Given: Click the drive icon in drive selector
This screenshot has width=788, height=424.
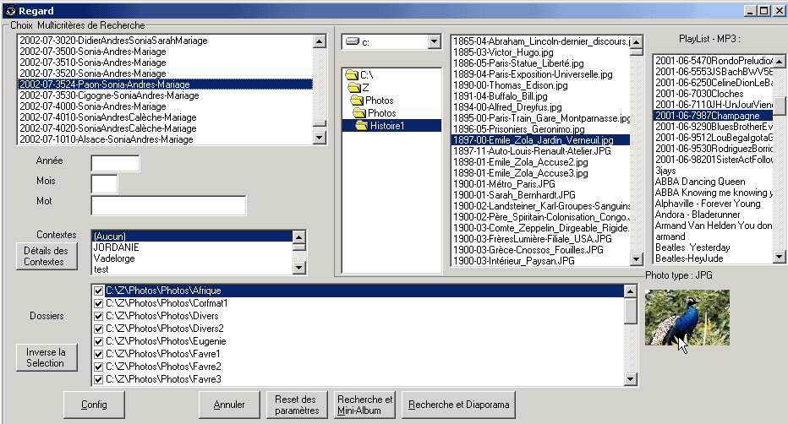Looking at the screenshot, I should (x=353, y=41).
